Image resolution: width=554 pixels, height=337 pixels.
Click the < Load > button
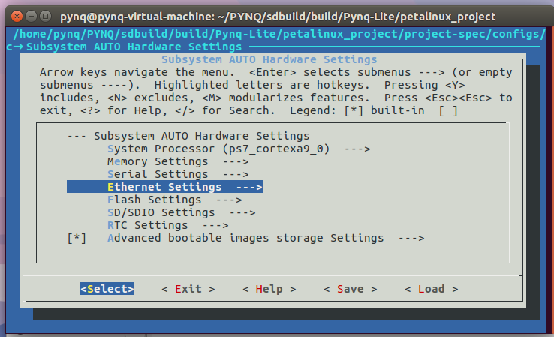pyautogui.click(x=431, y=289)
